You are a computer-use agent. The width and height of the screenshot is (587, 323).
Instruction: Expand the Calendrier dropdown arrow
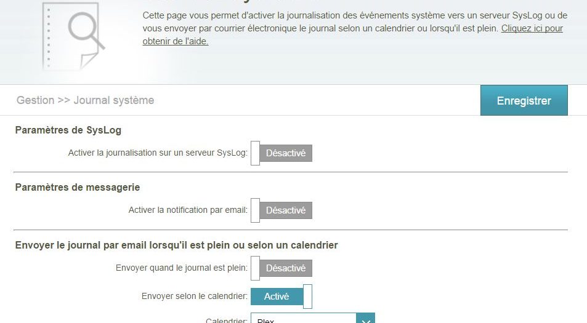point(366,319)
